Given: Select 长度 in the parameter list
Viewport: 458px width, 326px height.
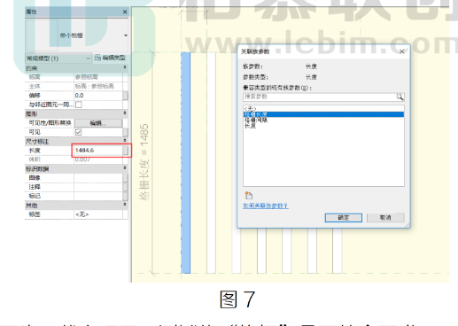Looking at the screenshot, I should [323, 126].
